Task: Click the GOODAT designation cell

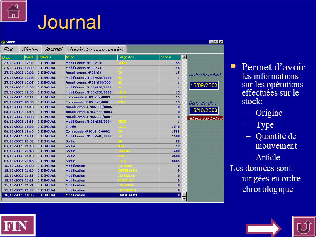Action: [139, 151]
